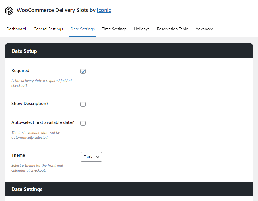Switch to the Dashboard tab
The image size is (258, 201).
(16, 29)
